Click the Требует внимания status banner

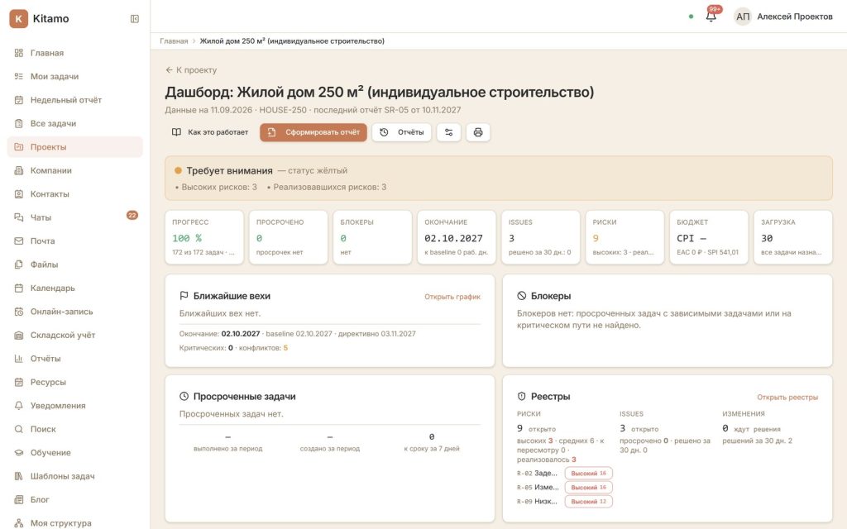point(499,179)
